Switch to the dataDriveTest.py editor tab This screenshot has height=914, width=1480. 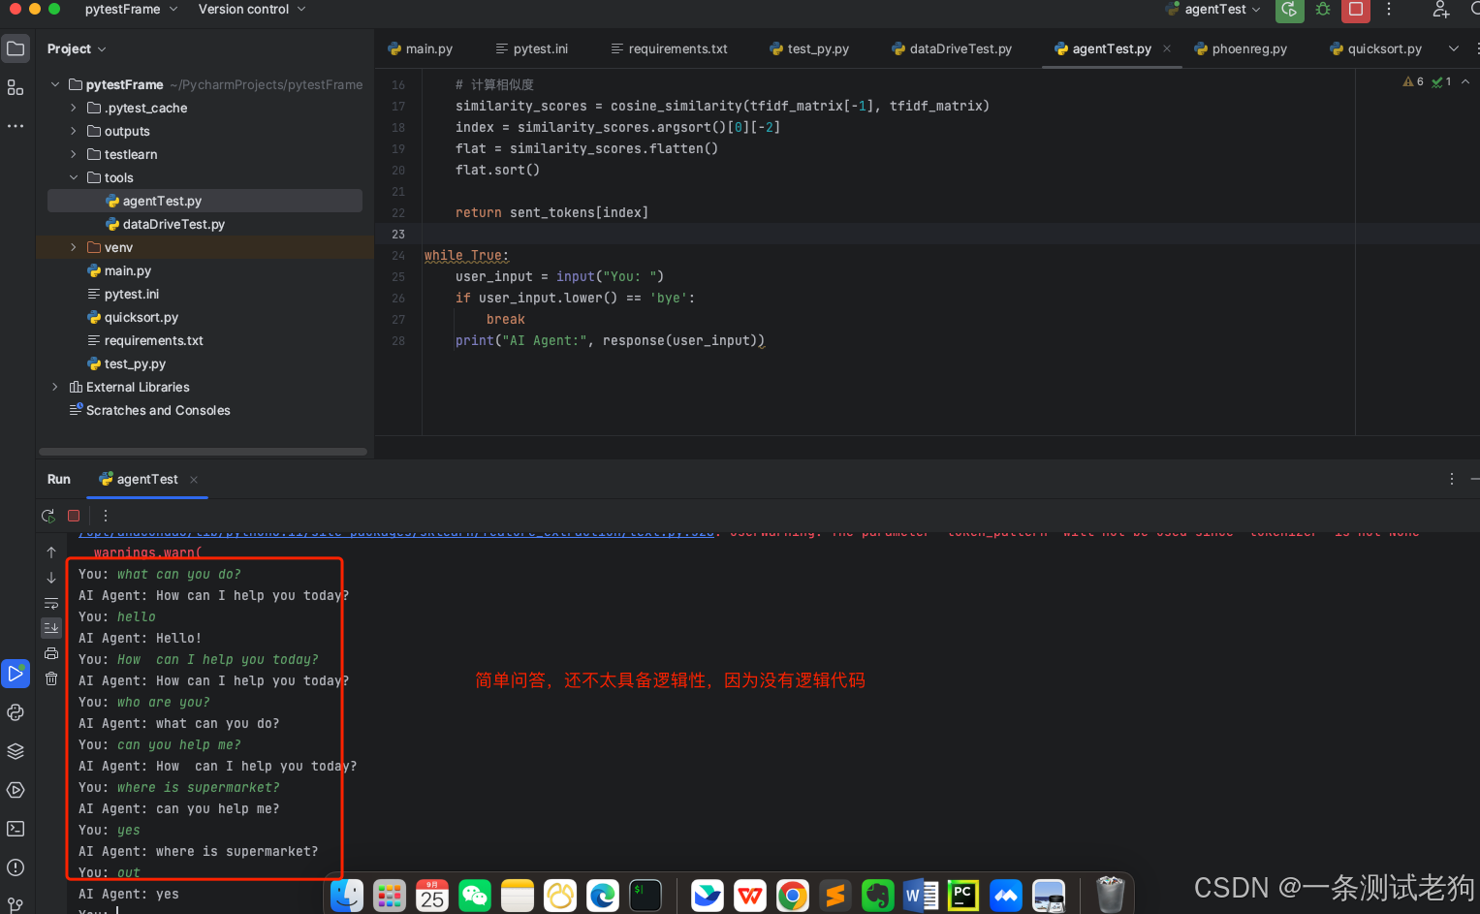[x=952, y=47]
